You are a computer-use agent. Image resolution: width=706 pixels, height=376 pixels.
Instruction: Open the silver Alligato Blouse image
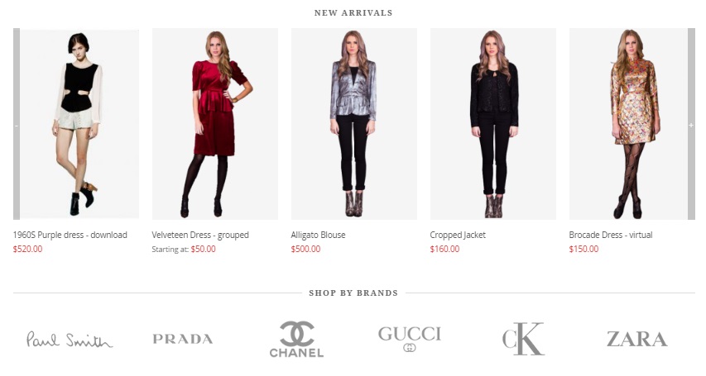click(x=354, y=124)
